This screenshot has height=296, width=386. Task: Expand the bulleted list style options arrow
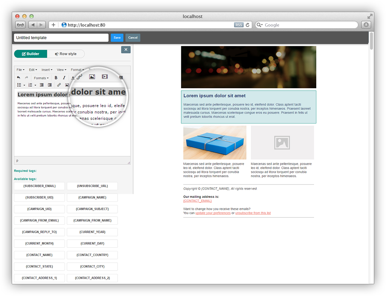[24, 85]
